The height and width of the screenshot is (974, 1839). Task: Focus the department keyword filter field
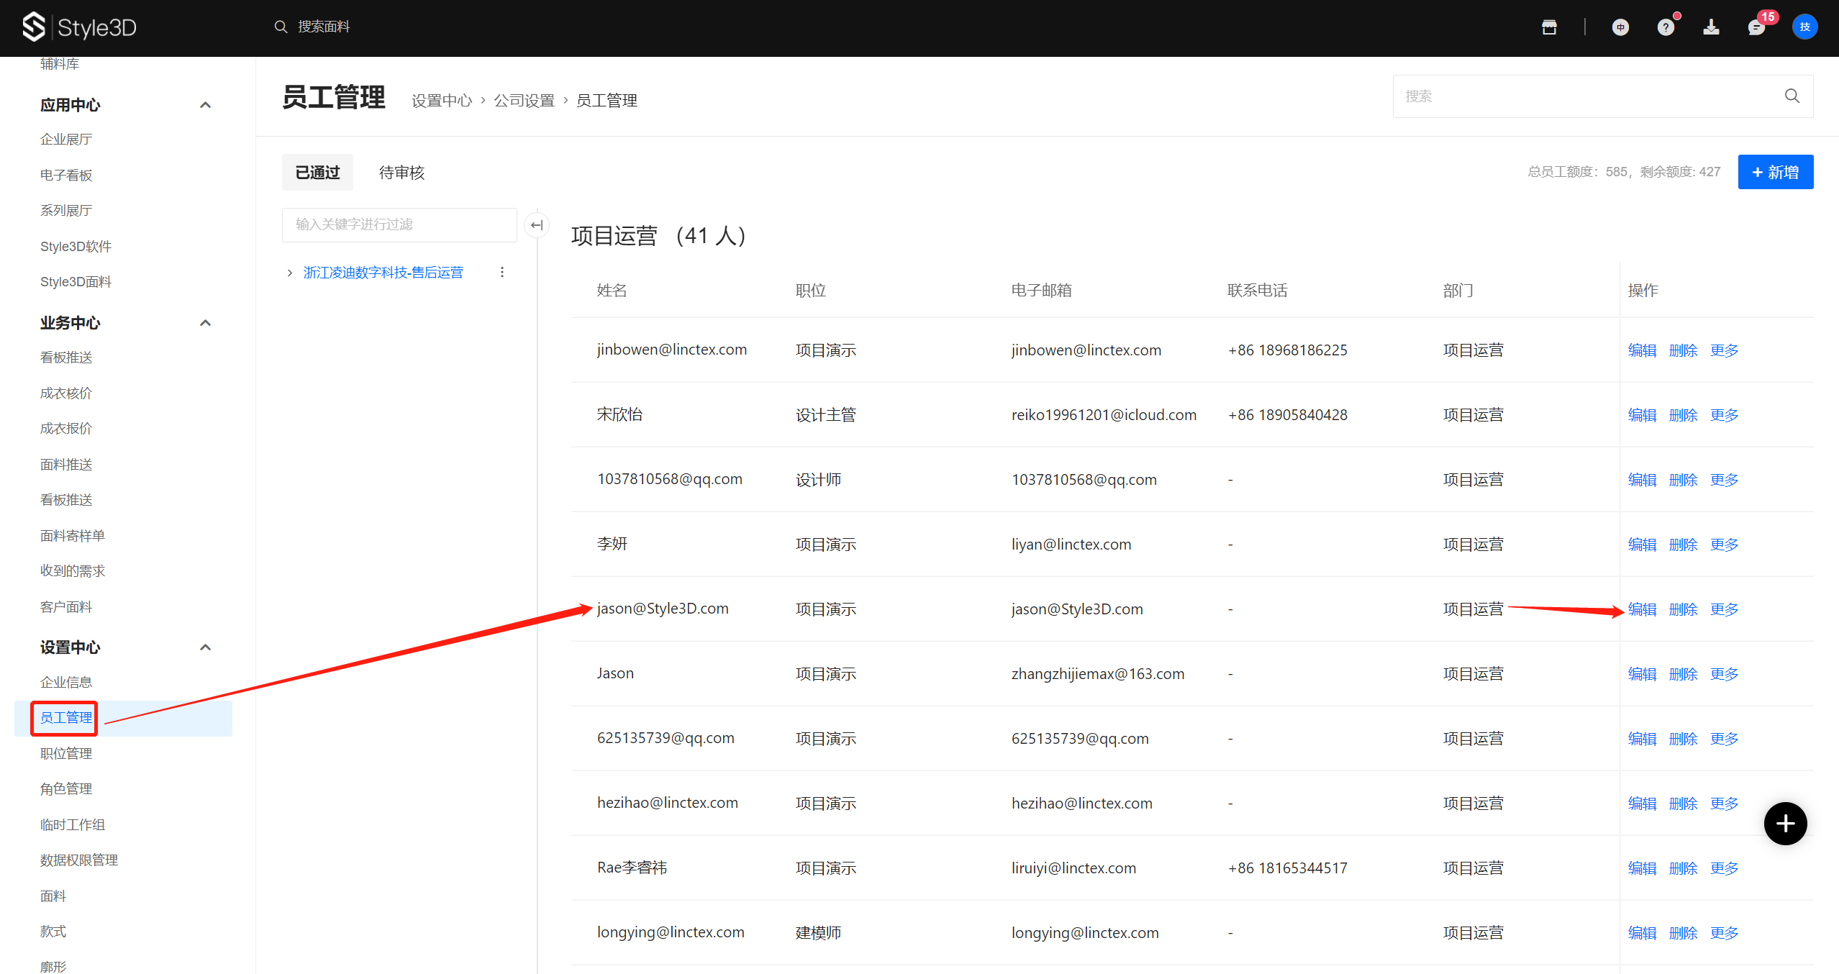(399, 224)
